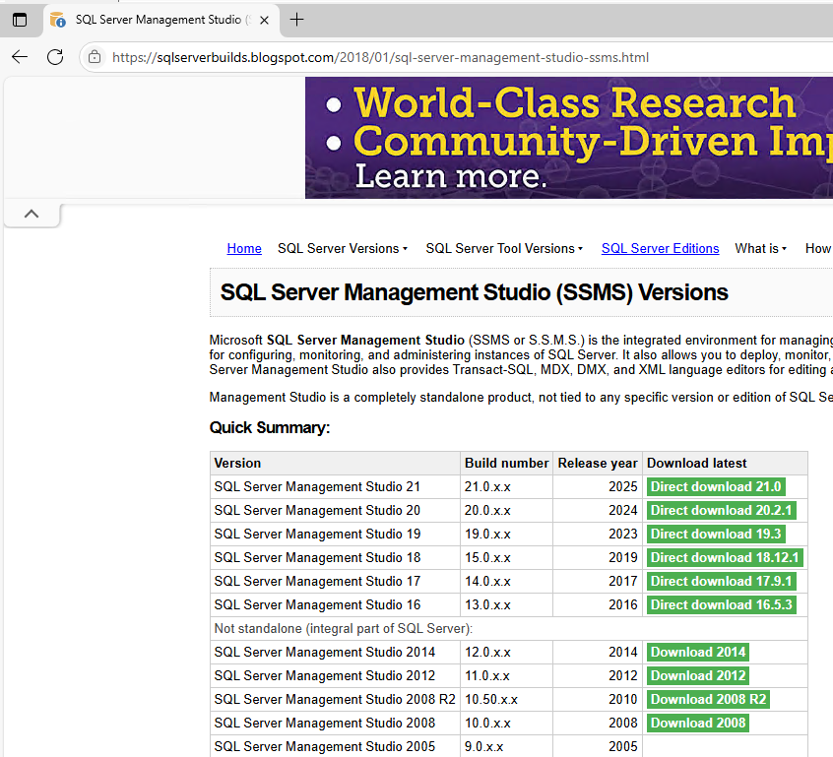Select the page heading SSMS Versions
Image resolution: width=833 pixels, height=757 pixels.
474,292
